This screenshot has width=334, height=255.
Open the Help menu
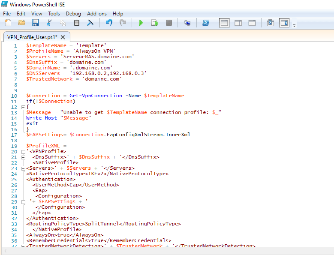118,14
